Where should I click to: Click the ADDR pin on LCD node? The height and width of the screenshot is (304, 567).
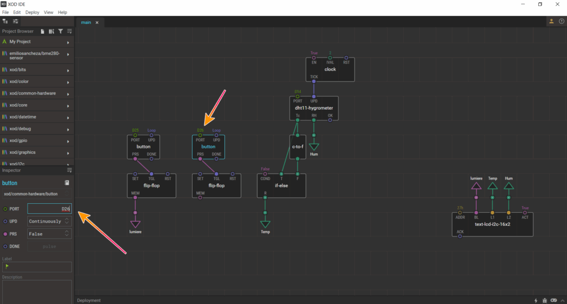460,213
